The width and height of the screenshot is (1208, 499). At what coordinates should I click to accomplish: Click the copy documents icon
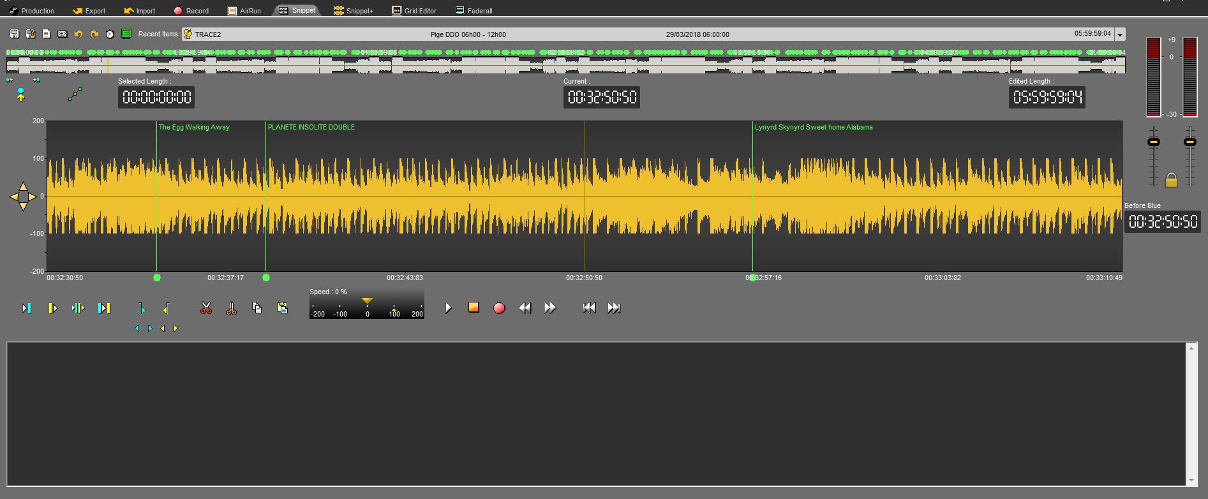click(x=257, y=308)
